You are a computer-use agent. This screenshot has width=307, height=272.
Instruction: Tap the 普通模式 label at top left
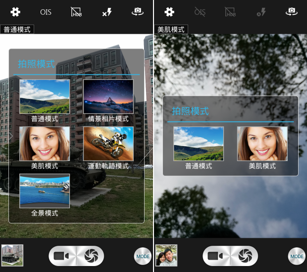[17, 29]
